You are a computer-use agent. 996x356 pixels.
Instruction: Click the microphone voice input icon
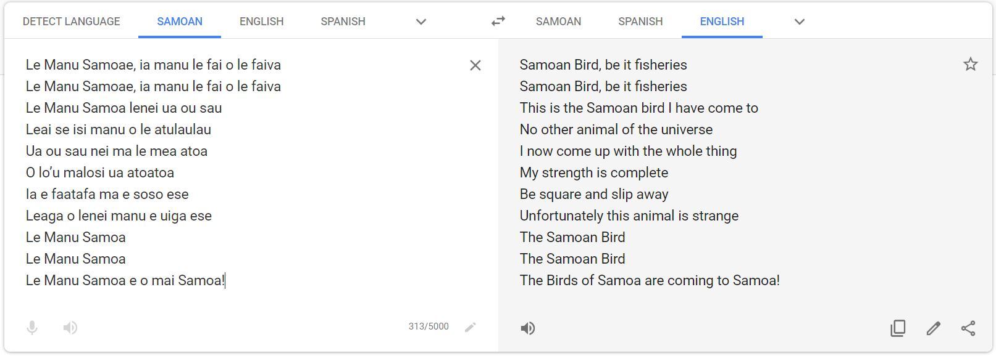(32, 328)
